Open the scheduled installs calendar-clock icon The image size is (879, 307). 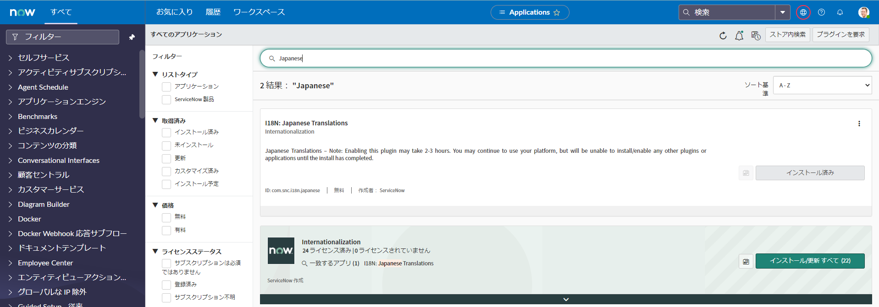[756, 35]
